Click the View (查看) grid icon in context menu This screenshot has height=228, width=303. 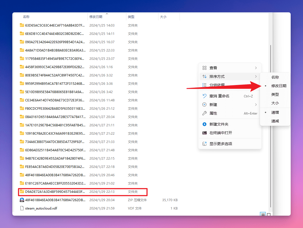tap(204, 68)
